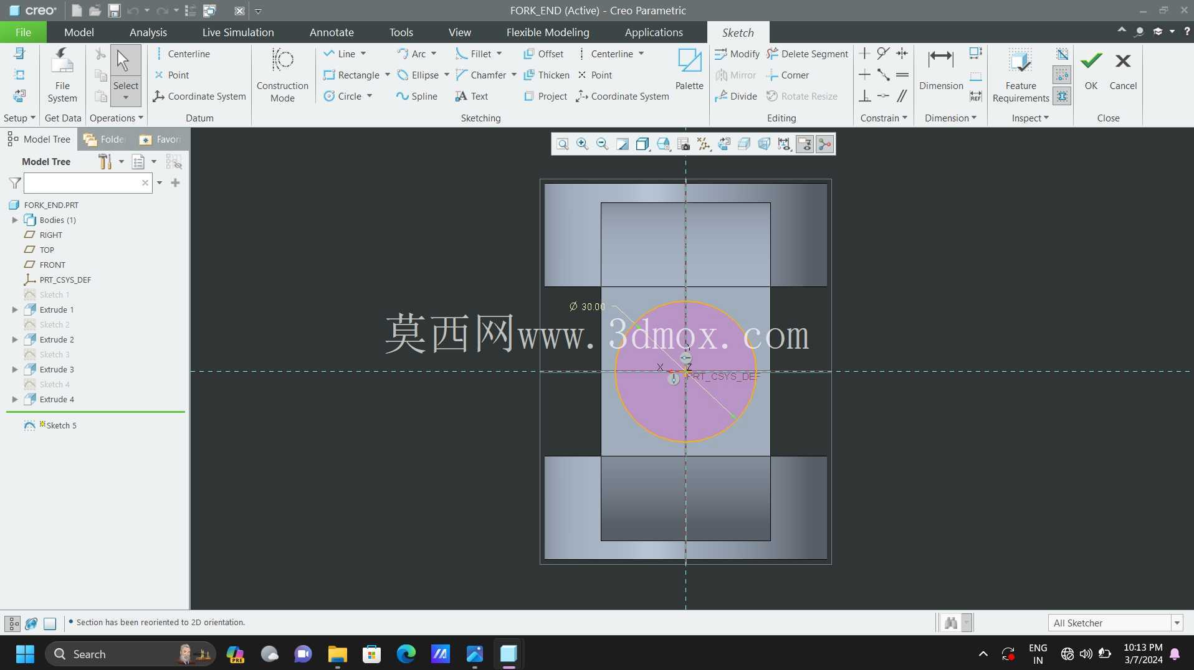Click the Palette icon
1194x670 pixels.
click(x=689, y=68)
